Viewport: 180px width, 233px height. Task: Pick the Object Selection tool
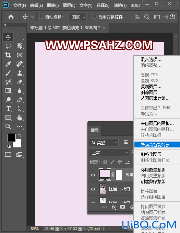click(20, 46)
